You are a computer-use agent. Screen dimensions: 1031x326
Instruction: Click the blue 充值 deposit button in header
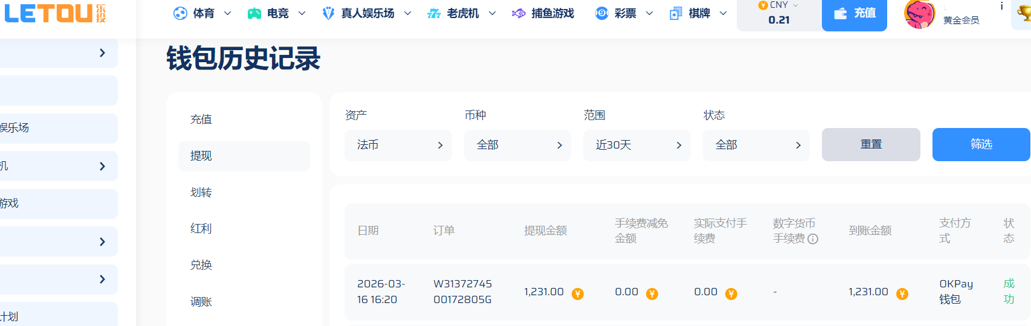click(854, 13)
